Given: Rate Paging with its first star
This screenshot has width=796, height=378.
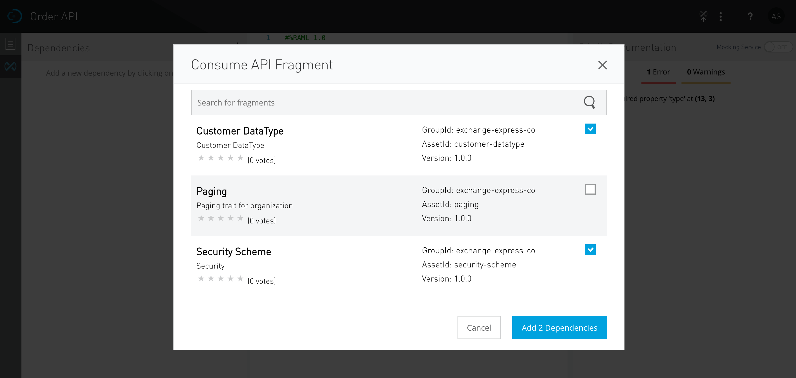Looking at the screenshot, I should tap(201, 218).
